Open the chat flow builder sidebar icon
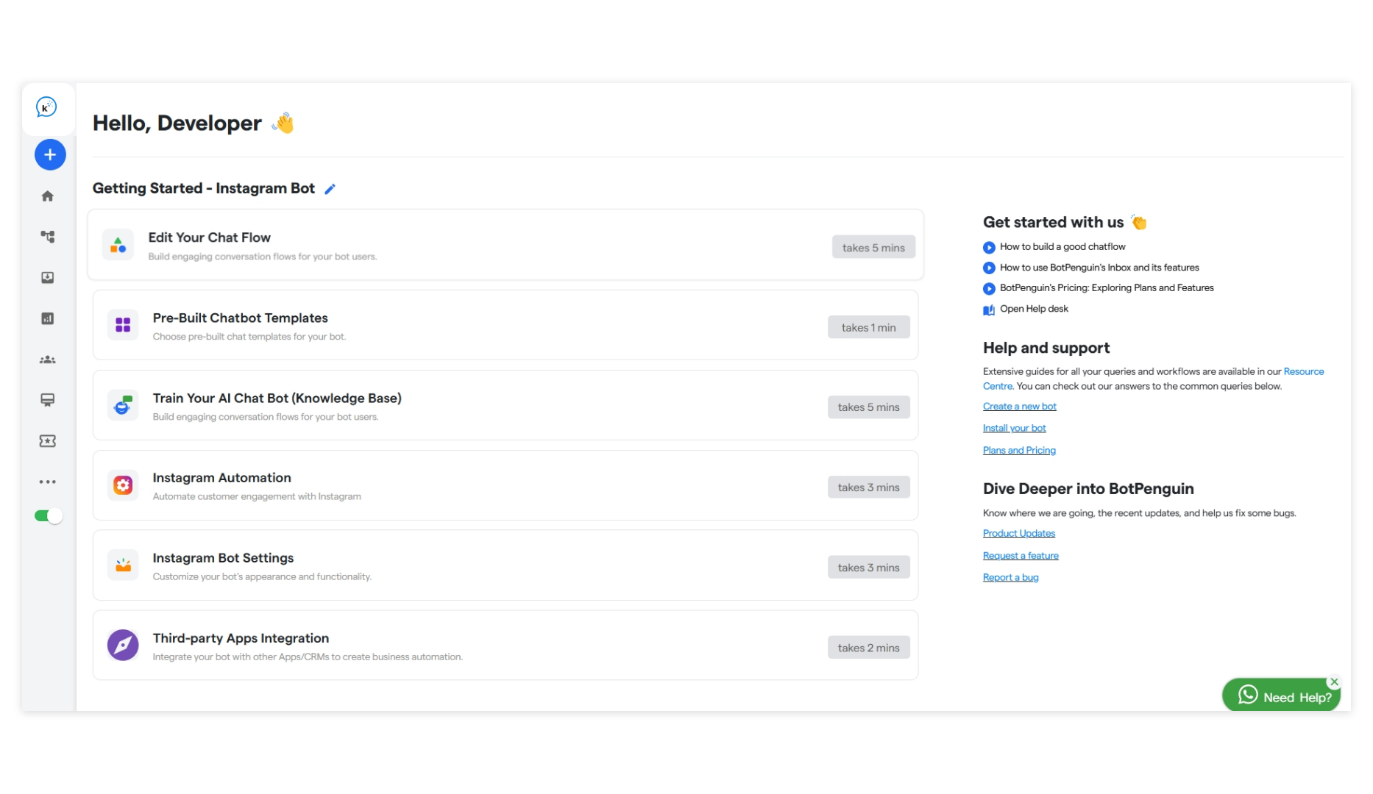Screen dimensions: 1373x794 click(48, 237)
